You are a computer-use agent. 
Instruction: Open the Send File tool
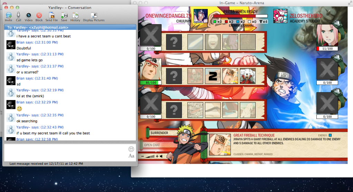pyautogui.click(x=51, y=16)
